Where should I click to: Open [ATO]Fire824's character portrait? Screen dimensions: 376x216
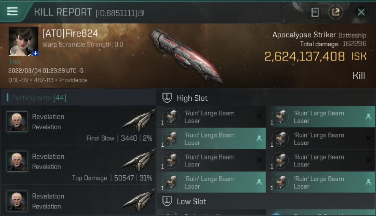(23, 41)
